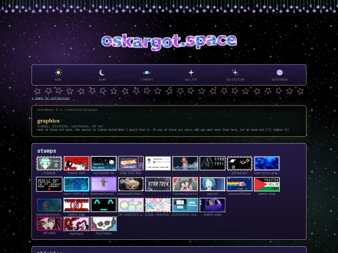
Task: Click the 'graphics' heading
Action: 48,121
